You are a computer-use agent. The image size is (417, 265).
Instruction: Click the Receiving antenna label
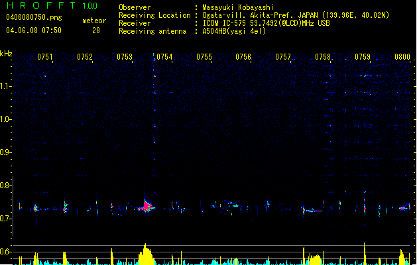(152, 31)
